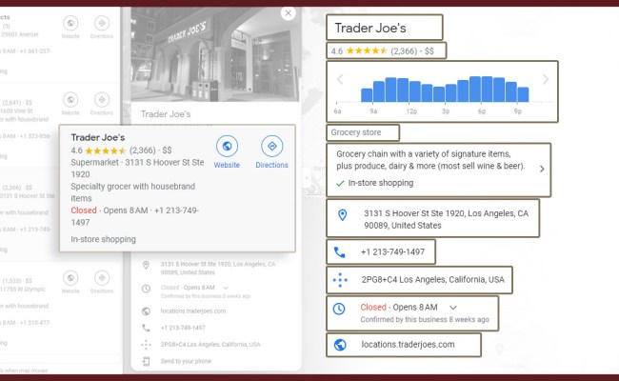Open the Trader Joe's storefront photo
This screenshot has height=381, width=619.
coord(215,54)
